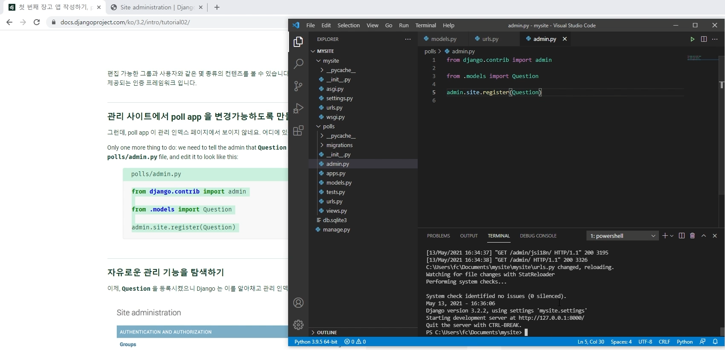Click the Groups link in browser page
This screenshot has height=350, width=725.
click(x=128, y=344)
